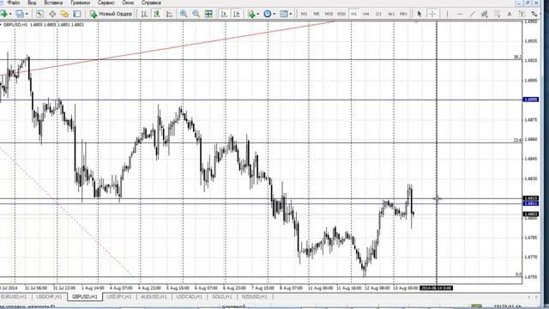Switch to the USDJPY,H1 chart tab
The image size is (549, 309).
119,297
